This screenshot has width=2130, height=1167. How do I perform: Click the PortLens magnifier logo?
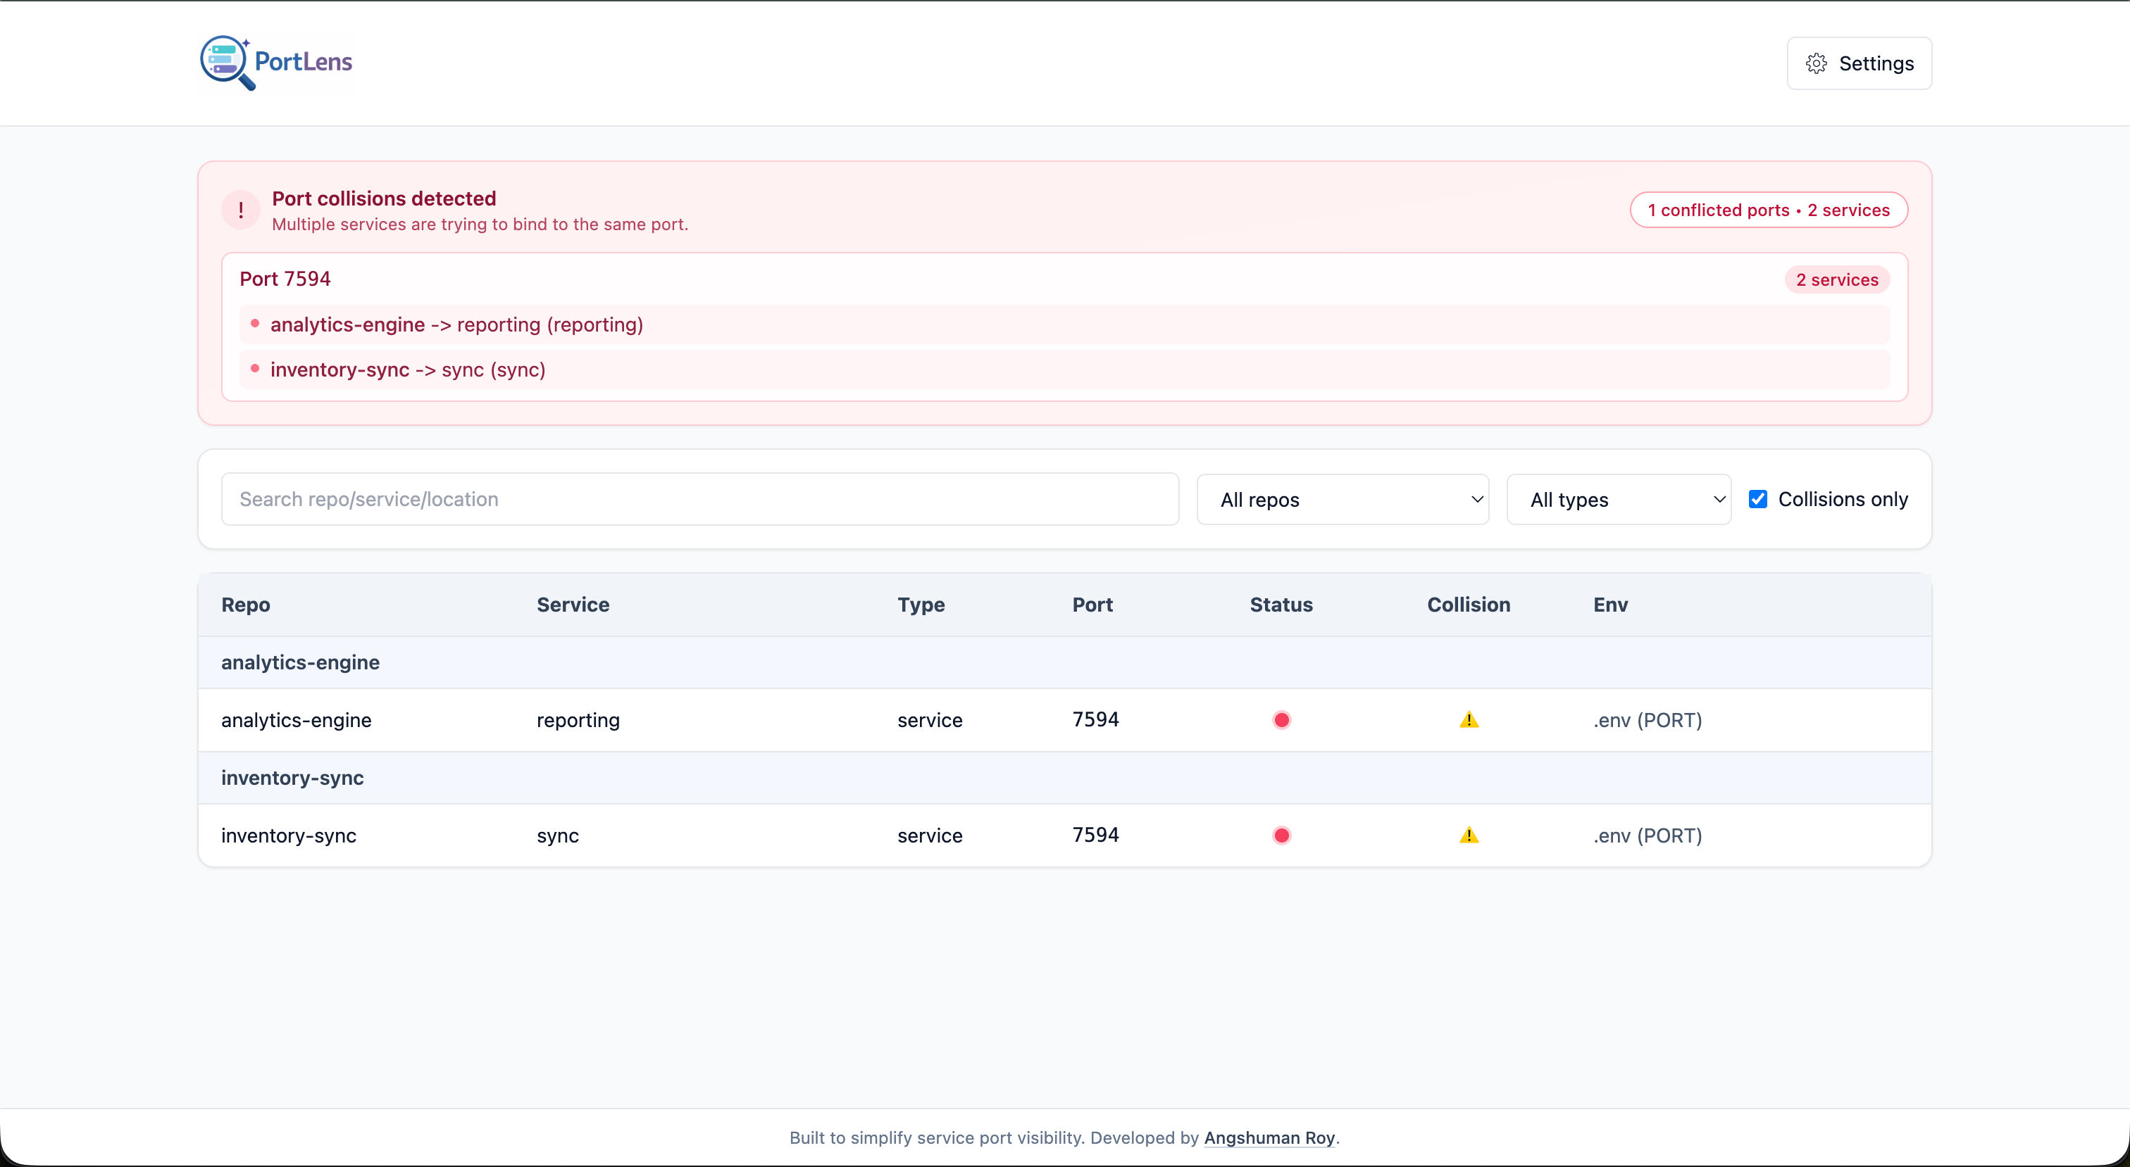225,63
